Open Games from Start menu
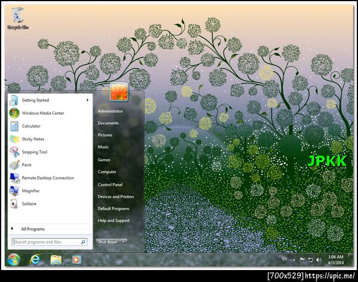The width and height of the screenshot is (358, 282). click(104, 160)
